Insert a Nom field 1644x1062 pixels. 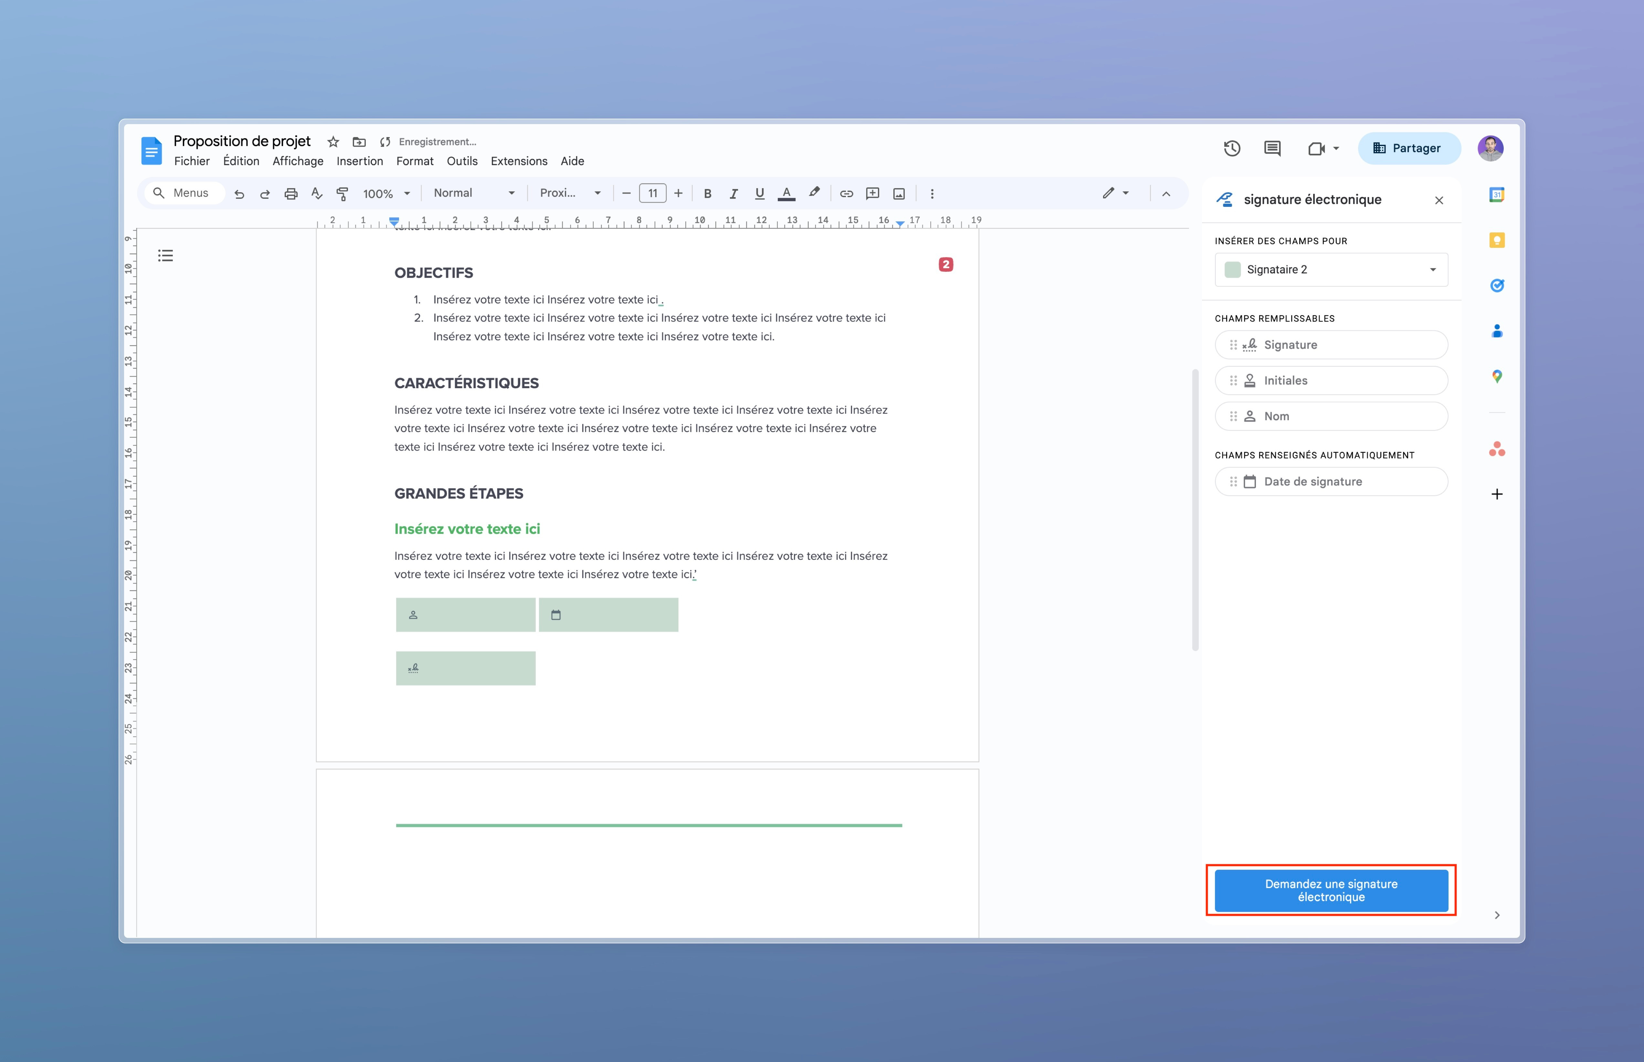click(1331, 417)
